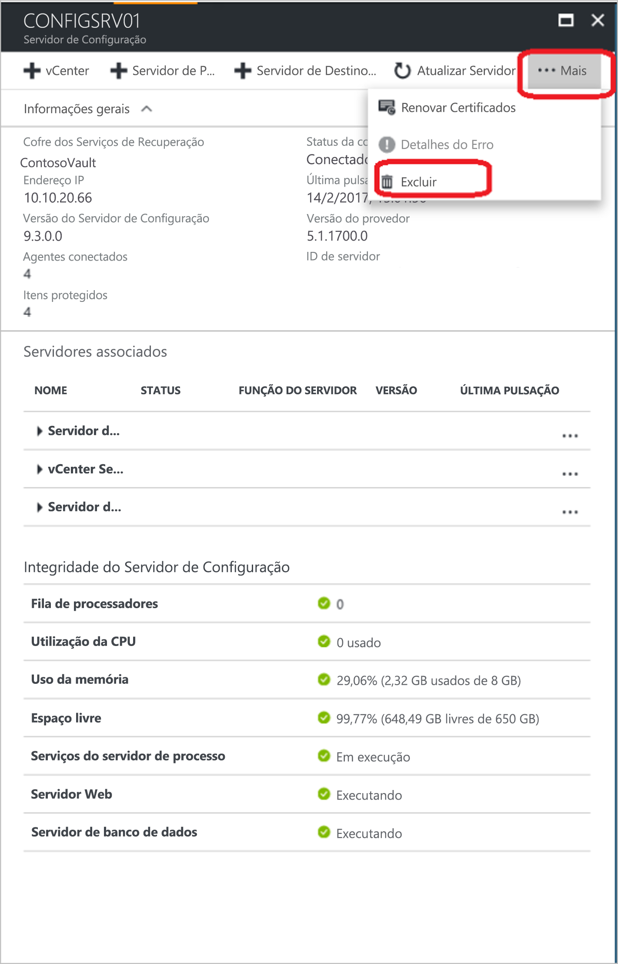618x964 pixels.
Task: Click green check for Uso da memória
Action: tap(324, 679)
